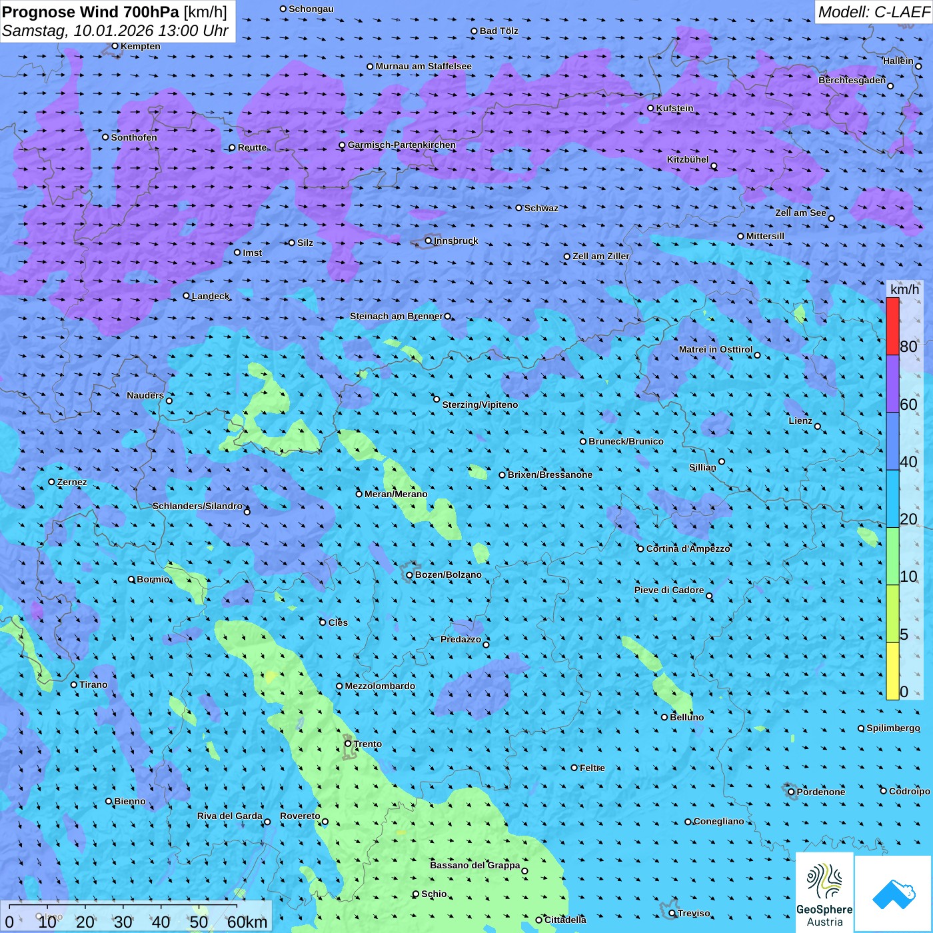Click the Bad Tölz label
Viewport: 933px width, 933px height.
click(498, 31)
